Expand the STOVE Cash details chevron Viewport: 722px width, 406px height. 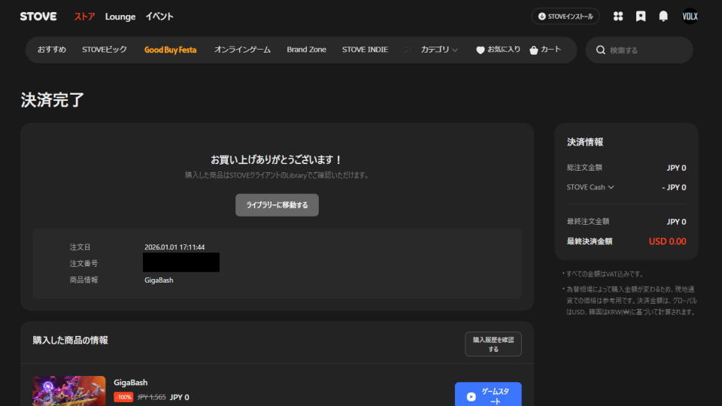tap(611, 187)
